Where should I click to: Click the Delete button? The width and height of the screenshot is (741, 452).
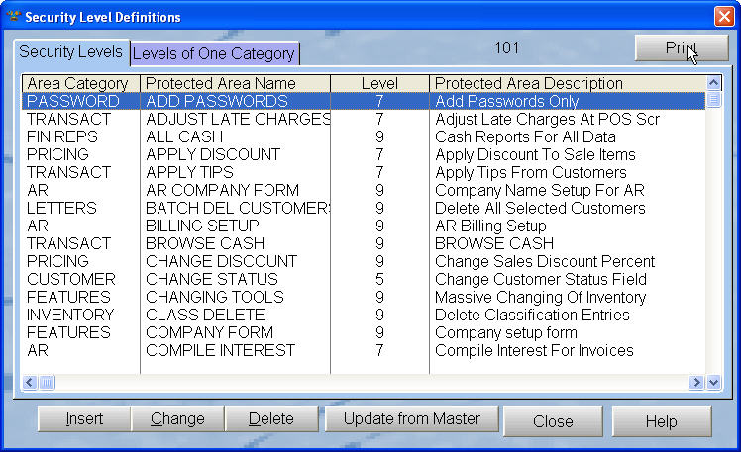click(x=270, y=419)
